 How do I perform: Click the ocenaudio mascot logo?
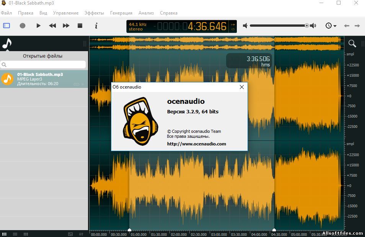140,121
